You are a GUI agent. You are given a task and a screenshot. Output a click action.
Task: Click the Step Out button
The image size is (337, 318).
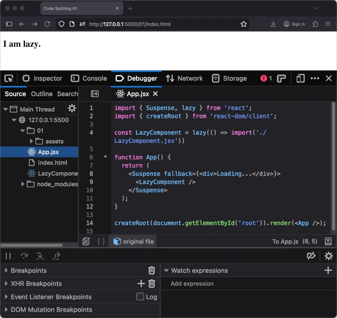56,256
